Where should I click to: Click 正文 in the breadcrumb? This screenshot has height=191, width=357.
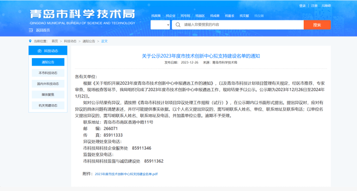coord(104,41)
